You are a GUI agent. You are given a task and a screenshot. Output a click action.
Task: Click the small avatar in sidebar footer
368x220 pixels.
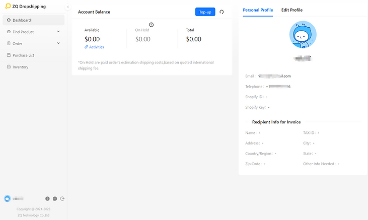point(7,199)
